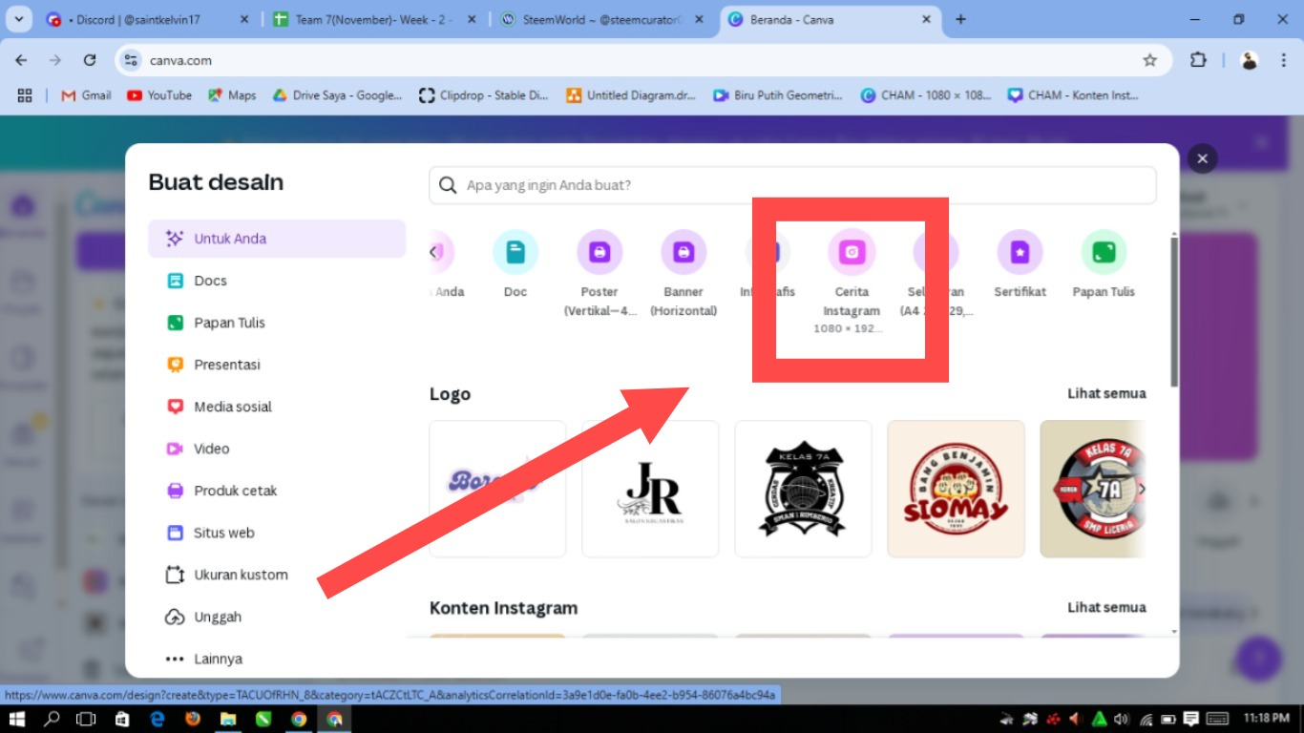The width and height of the screenshot is (1304, 733).
Task: Select the Media sosial category
Action: coord(277,407)
